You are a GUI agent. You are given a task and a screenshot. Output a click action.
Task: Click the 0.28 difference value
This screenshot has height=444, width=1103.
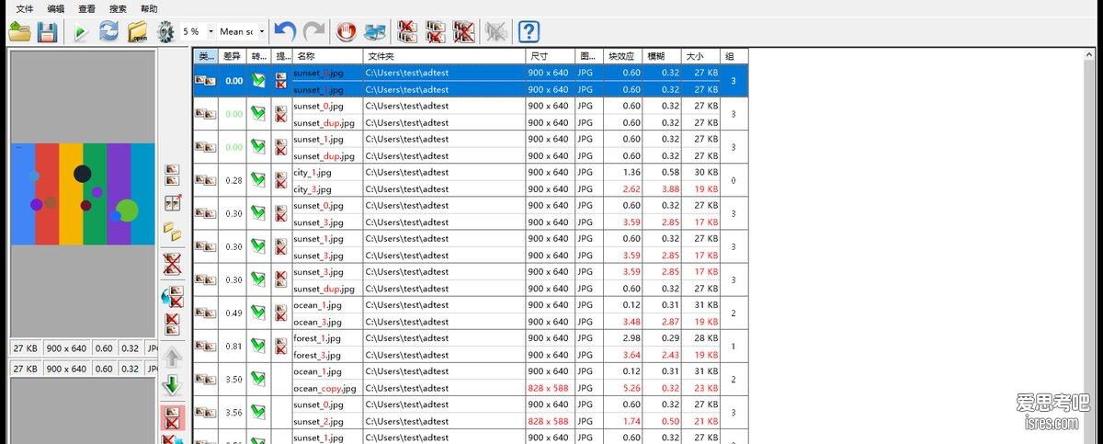click(233, 180)
